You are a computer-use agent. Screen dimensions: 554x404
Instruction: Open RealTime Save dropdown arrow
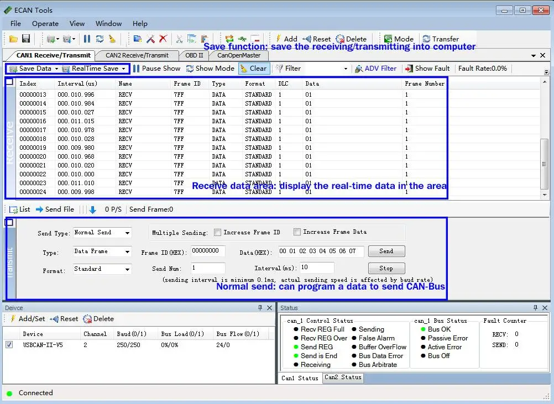tap(124, 69)
